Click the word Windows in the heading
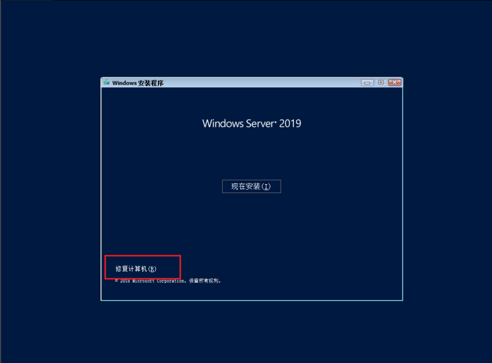Screen dimensions: 492x363 click(223, 124)
